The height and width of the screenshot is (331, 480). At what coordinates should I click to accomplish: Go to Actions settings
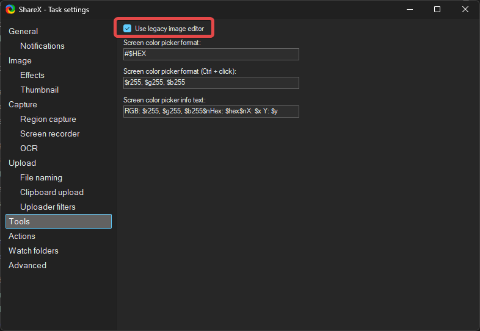click(x=22, y=237)
